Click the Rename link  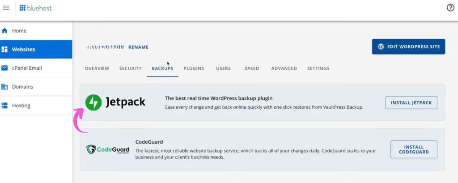click(139, 47)
